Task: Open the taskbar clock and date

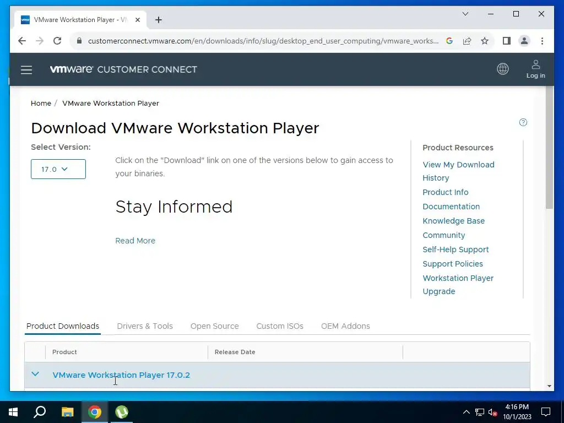Action: coord(517,412)
